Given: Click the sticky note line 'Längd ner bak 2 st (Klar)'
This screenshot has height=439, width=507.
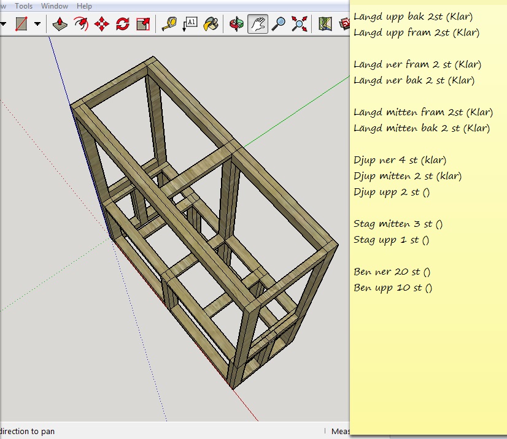Looking at the screenshot, I should [414, 80].
